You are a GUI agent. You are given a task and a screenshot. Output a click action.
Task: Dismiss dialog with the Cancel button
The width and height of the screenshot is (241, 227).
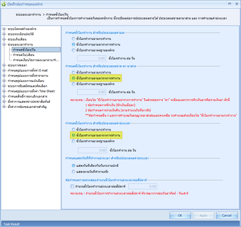[x=227, y=215]
